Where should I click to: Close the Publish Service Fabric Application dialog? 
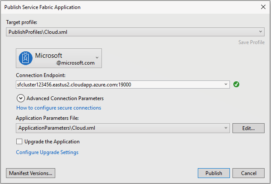[263, 7]
